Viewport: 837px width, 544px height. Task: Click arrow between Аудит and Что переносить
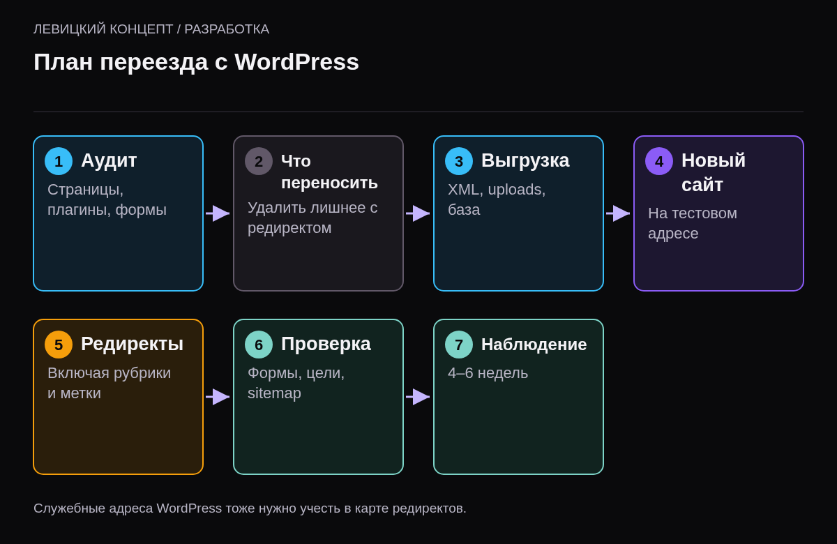(218, 213)
